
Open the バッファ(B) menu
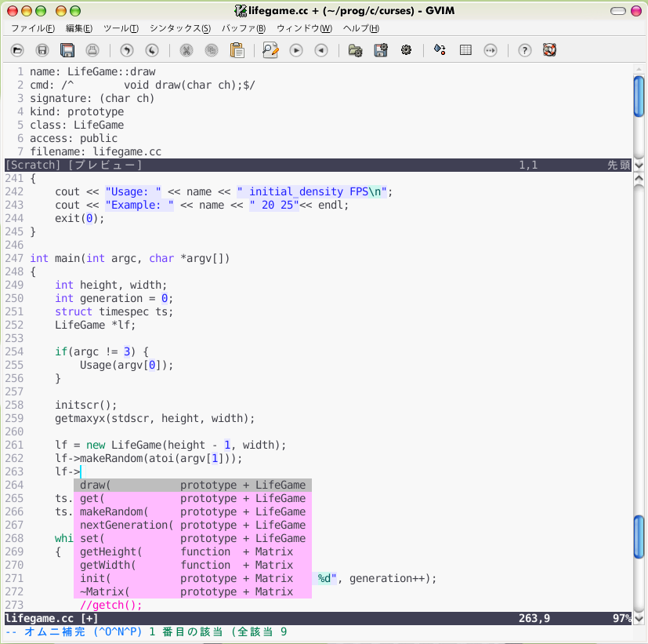coord(244,28)
